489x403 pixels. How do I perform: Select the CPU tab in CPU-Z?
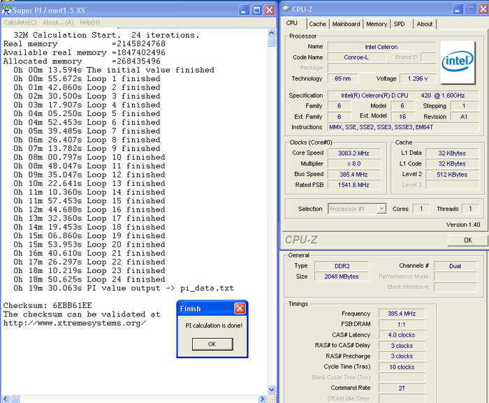[292, 23]
